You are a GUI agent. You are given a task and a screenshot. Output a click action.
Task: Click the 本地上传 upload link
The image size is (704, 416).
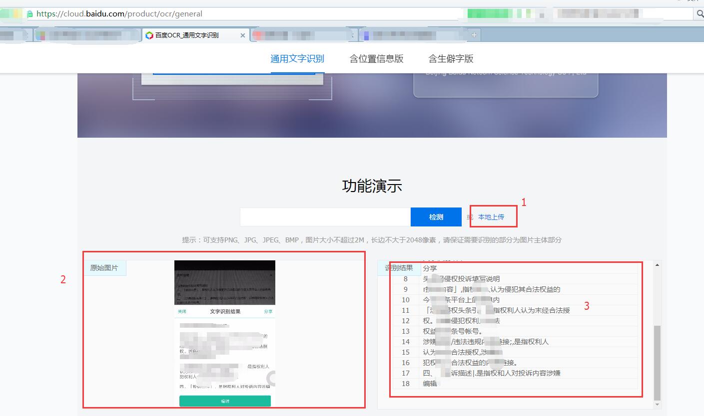pyautogui.click(x=493, y=216)
